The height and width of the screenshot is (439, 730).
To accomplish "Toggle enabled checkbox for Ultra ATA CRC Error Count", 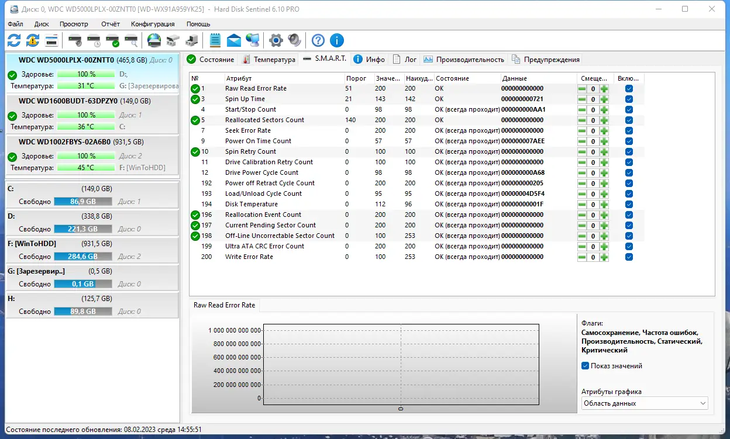I will tap(629, 247).
